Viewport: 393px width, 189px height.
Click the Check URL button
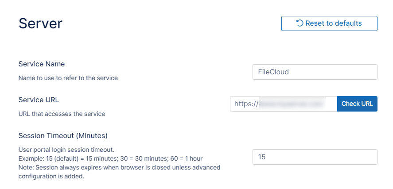(357, 104)
